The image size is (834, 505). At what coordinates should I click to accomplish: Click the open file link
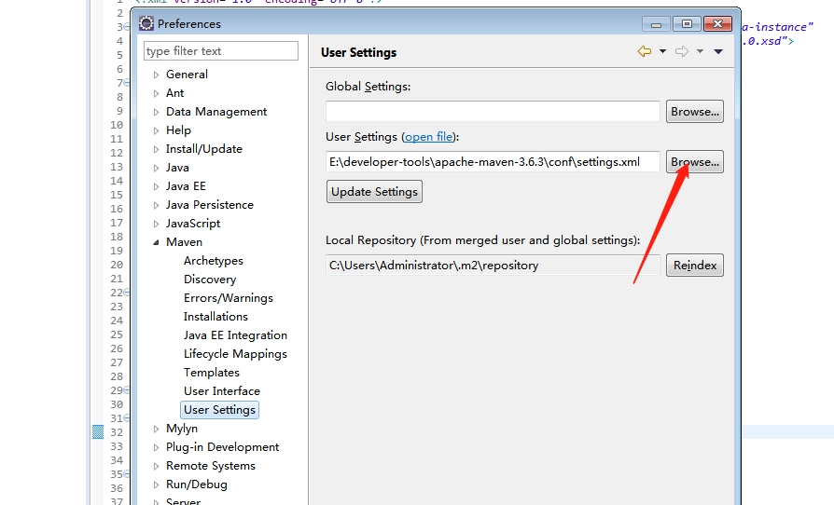(429, 136)
